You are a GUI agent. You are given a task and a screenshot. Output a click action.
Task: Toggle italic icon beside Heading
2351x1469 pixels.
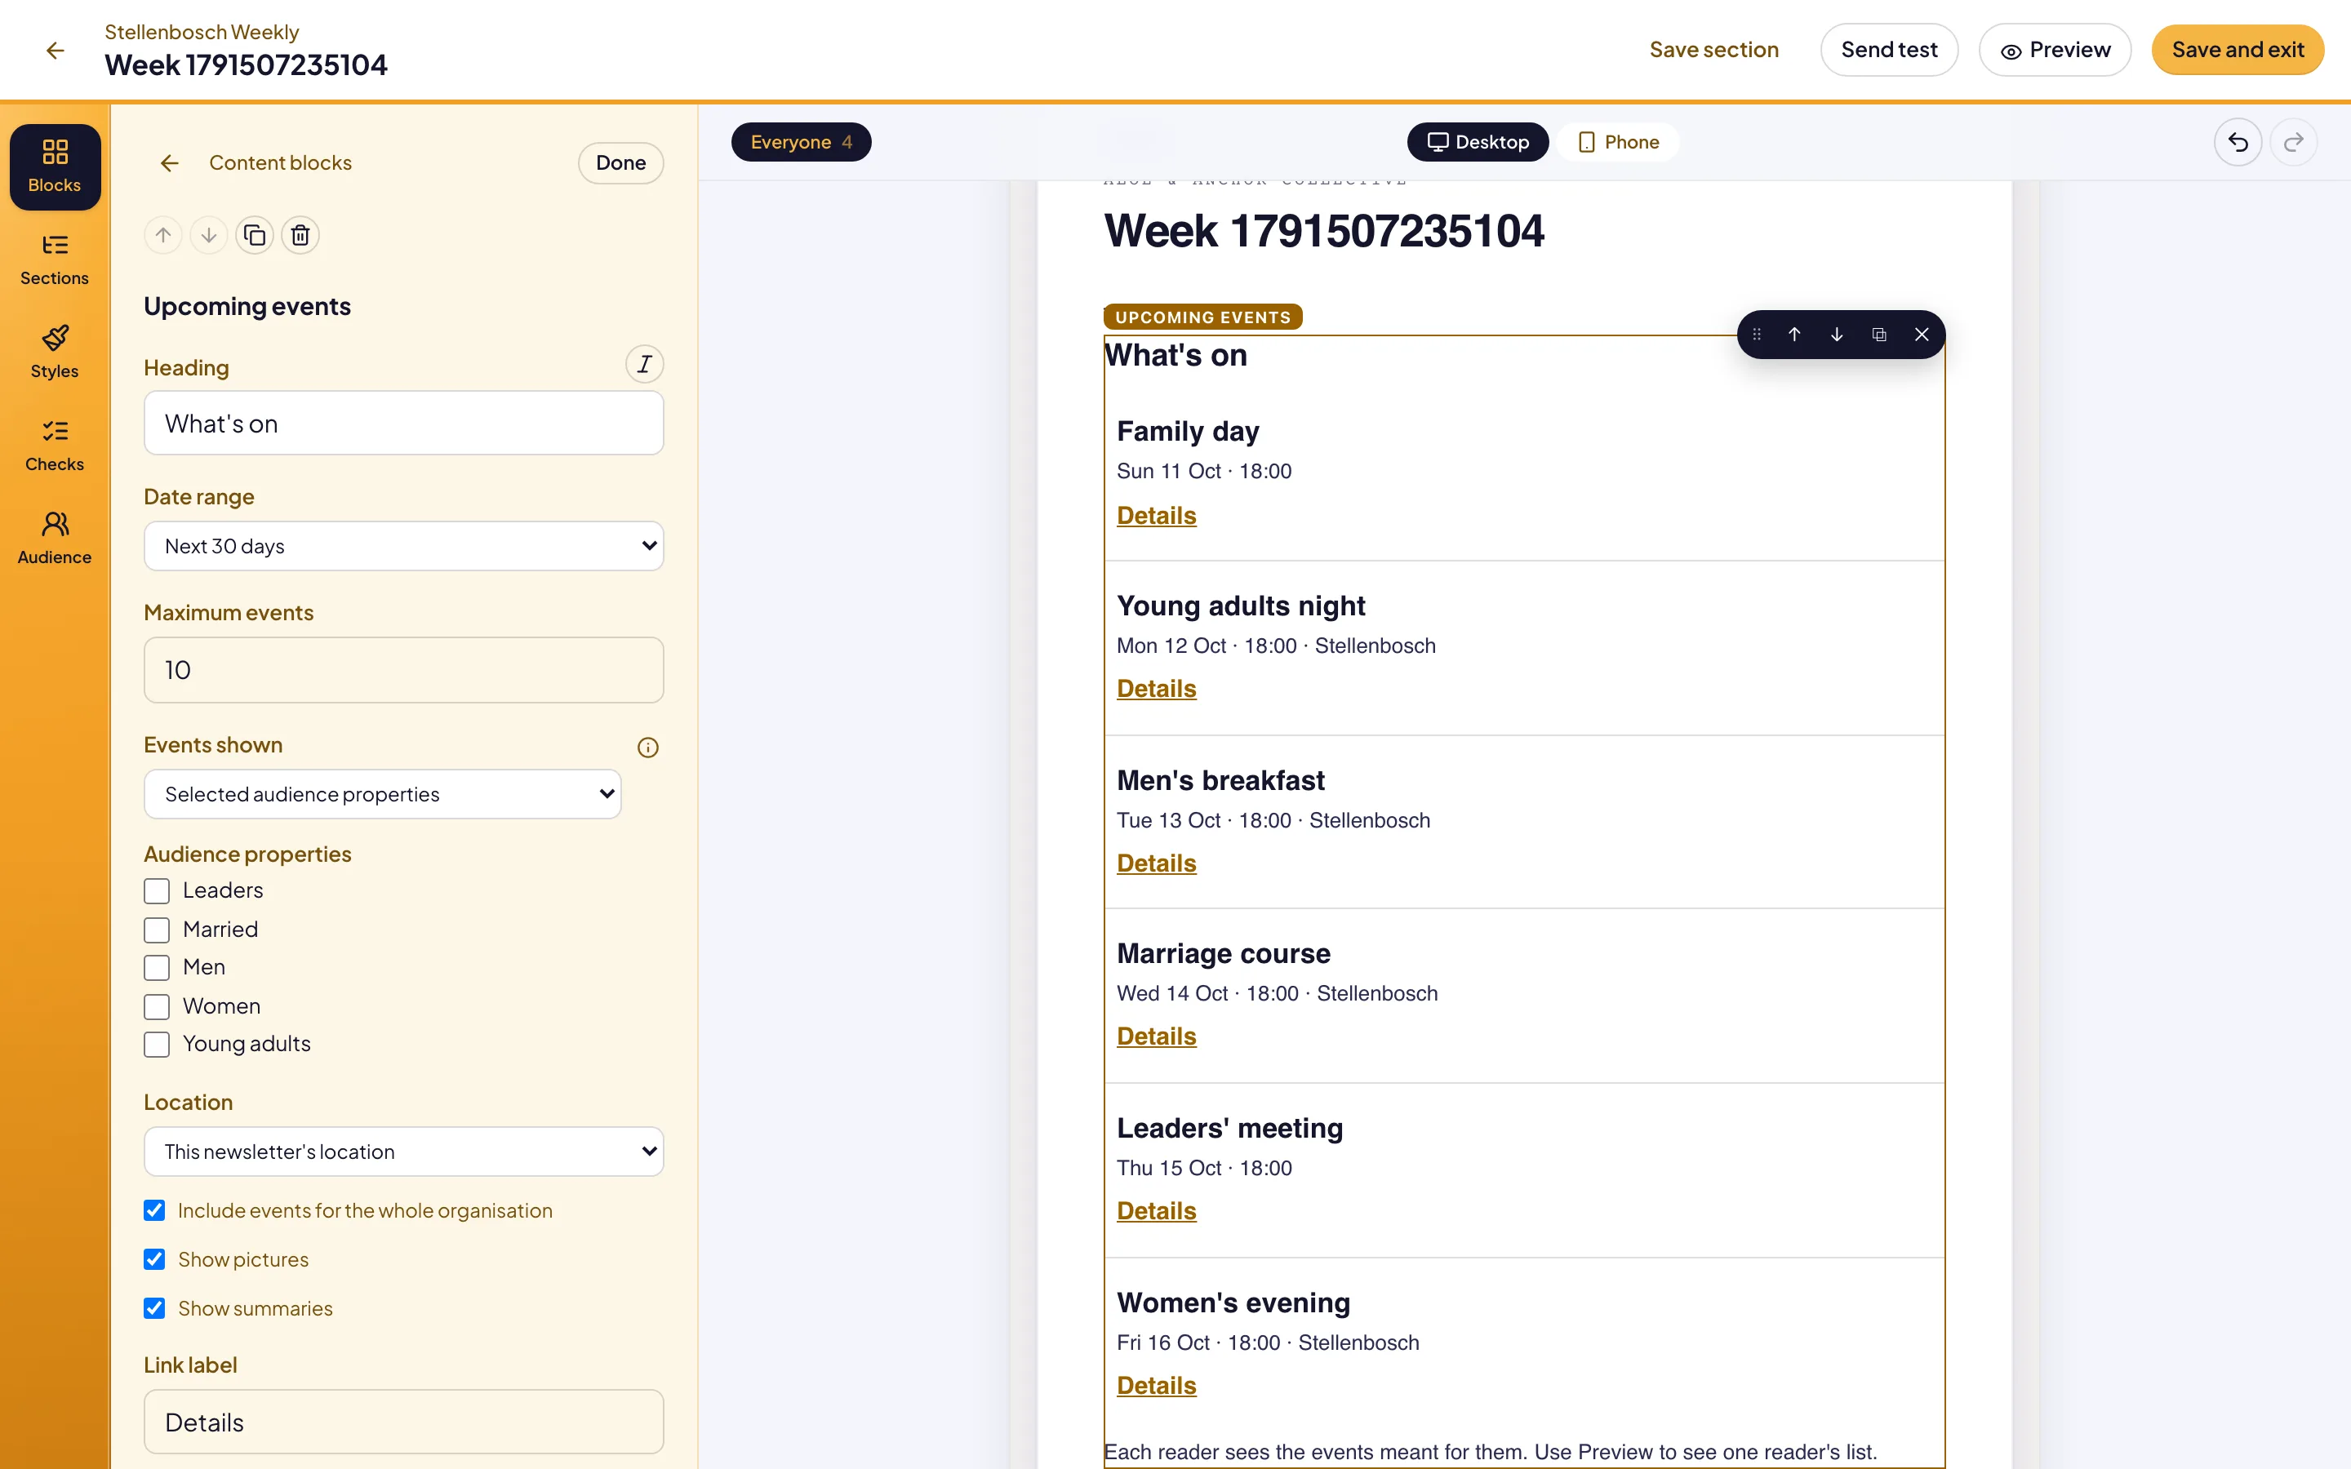pyautogui.click(x=644, y=364)
